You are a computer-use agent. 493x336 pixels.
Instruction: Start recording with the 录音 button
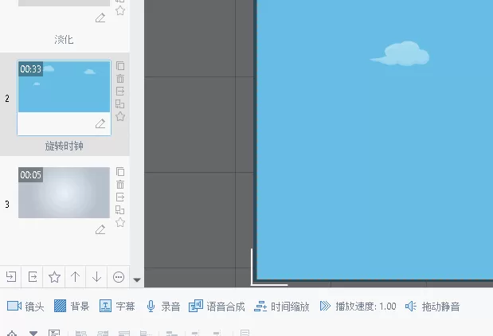[163, 306]
